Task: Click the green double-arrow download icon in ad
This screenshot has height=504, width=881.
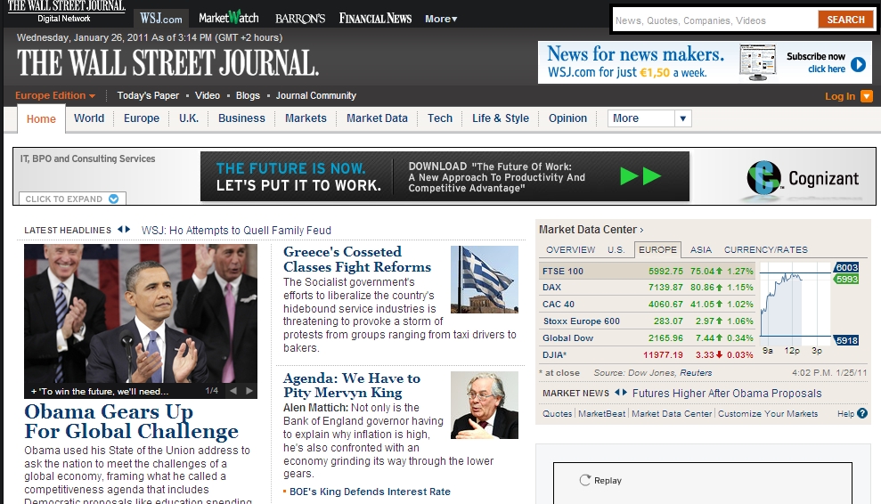Action: click(x=640, y=176)
